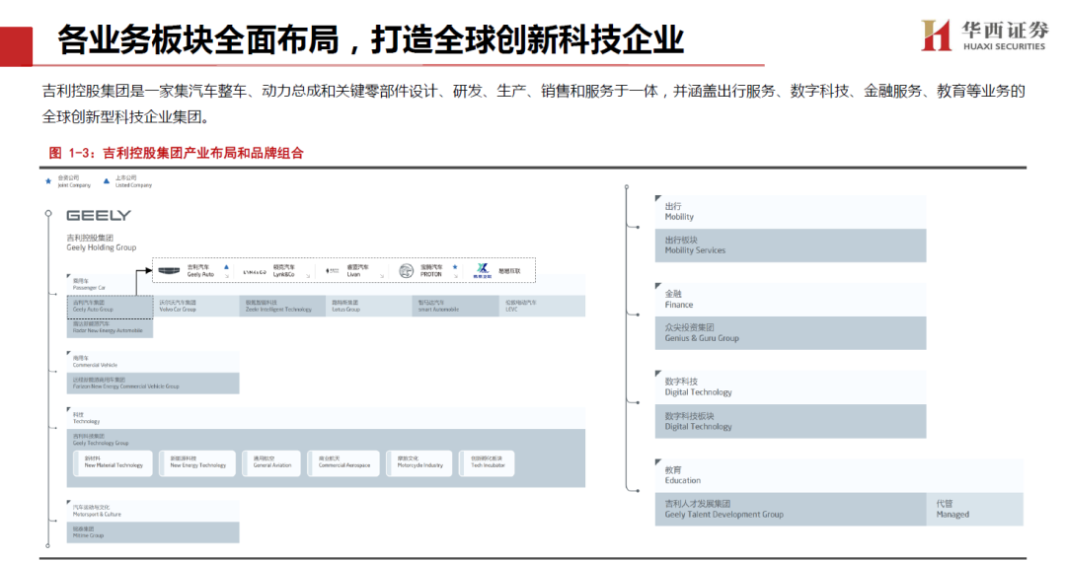Click the corner marker above Mobility
1066x561 pixels.
click(x=658, y=198)
